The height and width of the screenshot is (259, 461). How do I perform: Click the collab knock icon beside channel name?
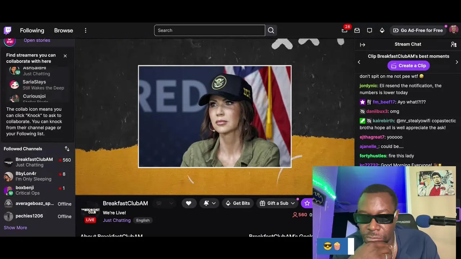[159, 203]
